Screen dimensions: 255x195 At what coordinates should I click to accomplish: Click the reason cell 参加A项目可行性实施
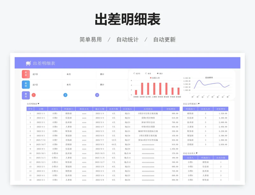coord(148,140)
